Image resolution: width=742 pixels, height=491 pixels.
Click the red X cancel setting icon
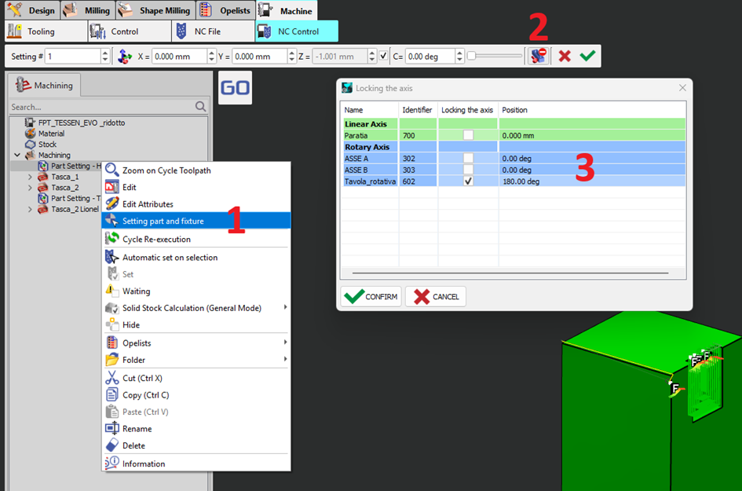564,56
